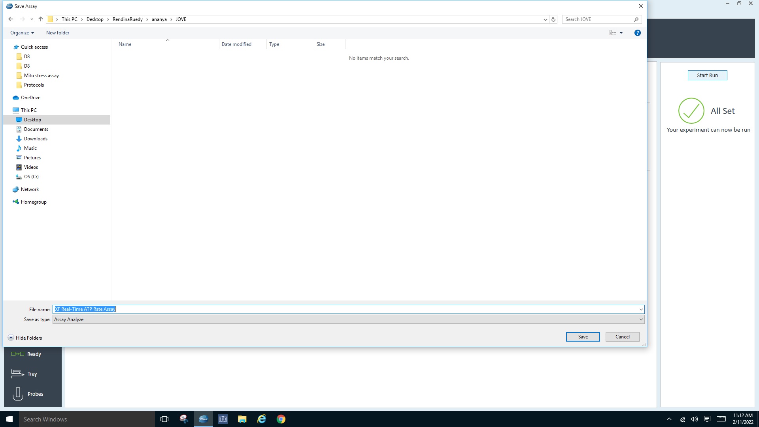759x427 pixels.
Task: Open the Organize menu
Action: (22, 33)
